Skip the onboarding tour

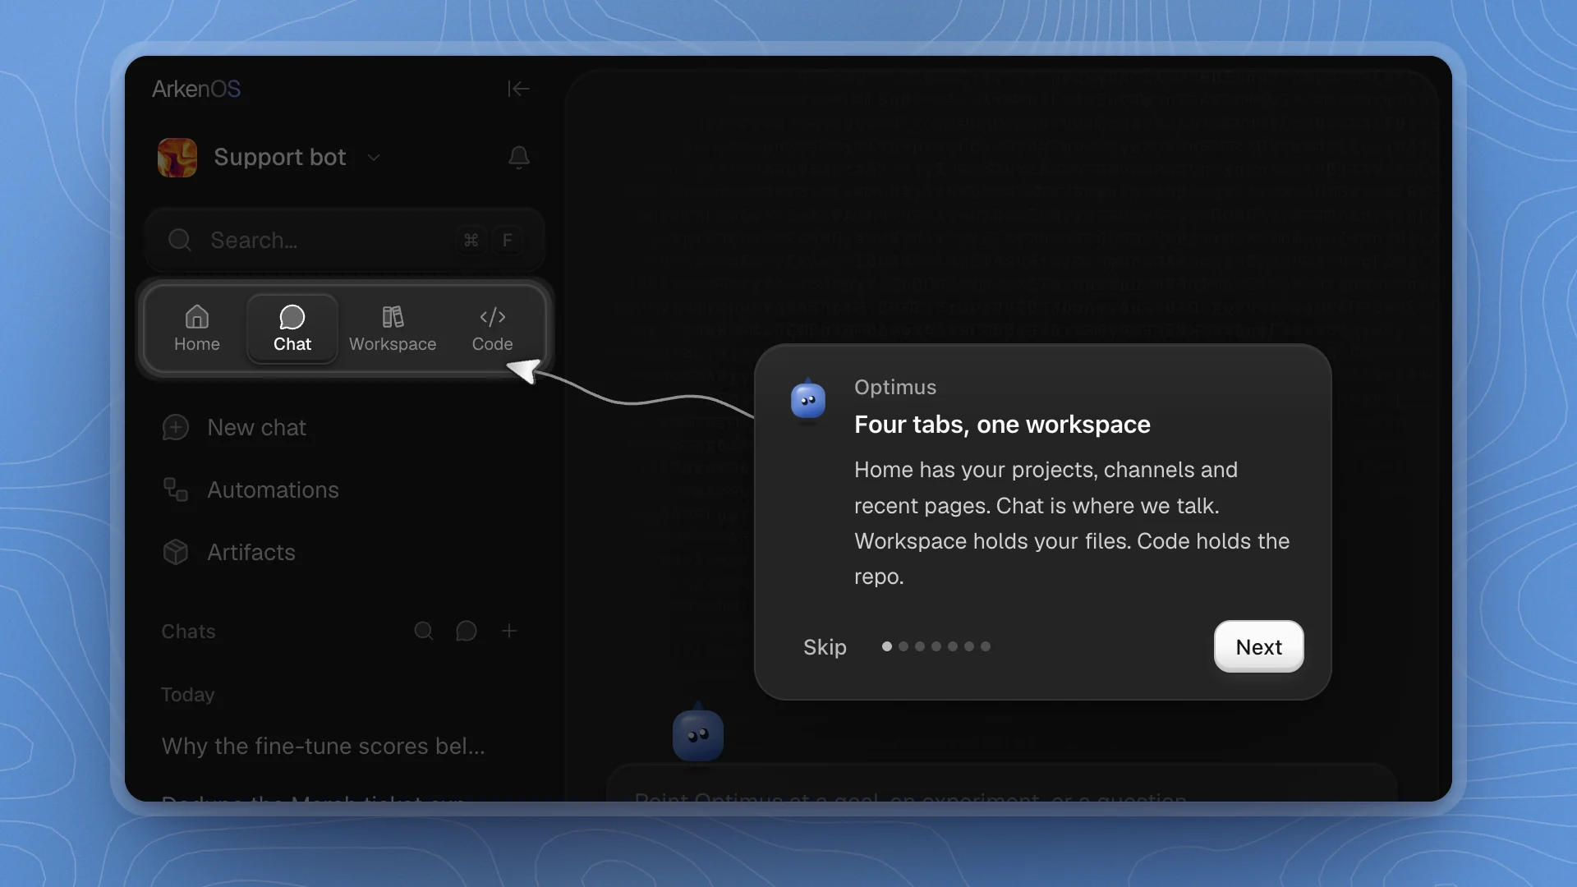(x=825, y=647)
